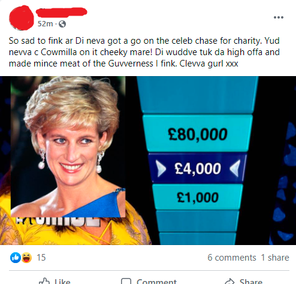Image resolution: width=296 pixels, height=284 pixels.
Task: Click the £80,000 high offer step
Action: click(198, 134)
